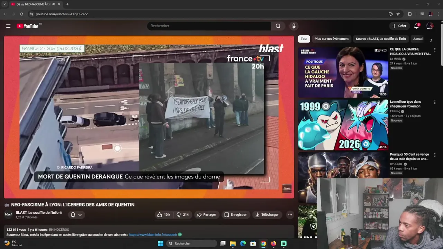This screenshot has height=249, width=443.
Task: Start voice search with the microphone icon
Action: [294, 26]
